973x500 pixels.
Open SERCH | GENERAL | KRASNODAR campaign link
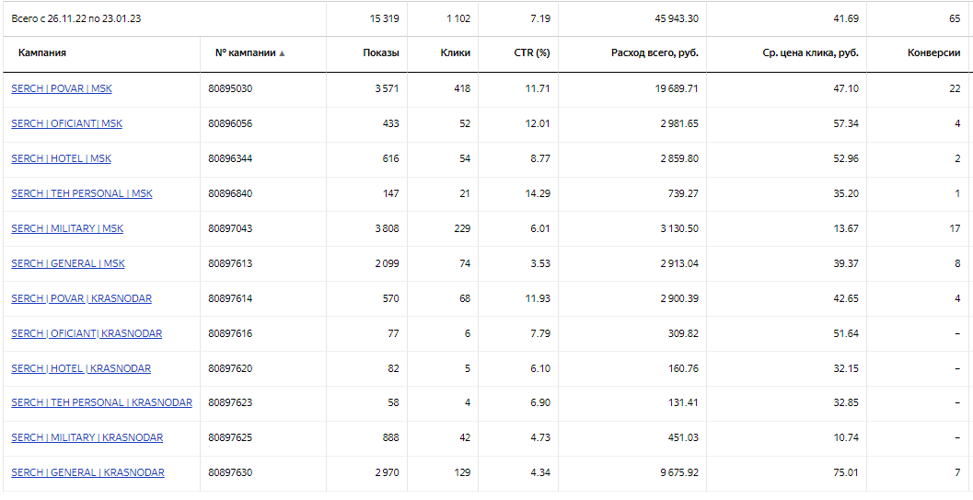click(x=87, y=472)
